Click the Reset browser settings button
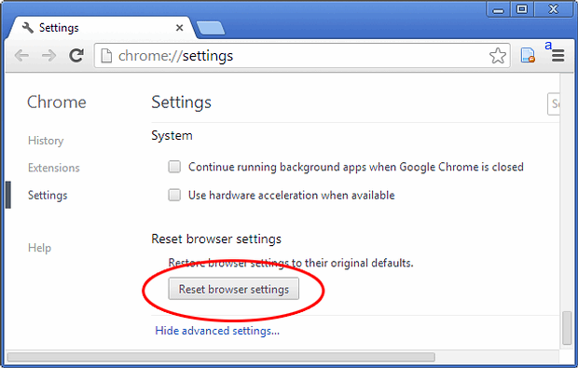 (234, 289)
